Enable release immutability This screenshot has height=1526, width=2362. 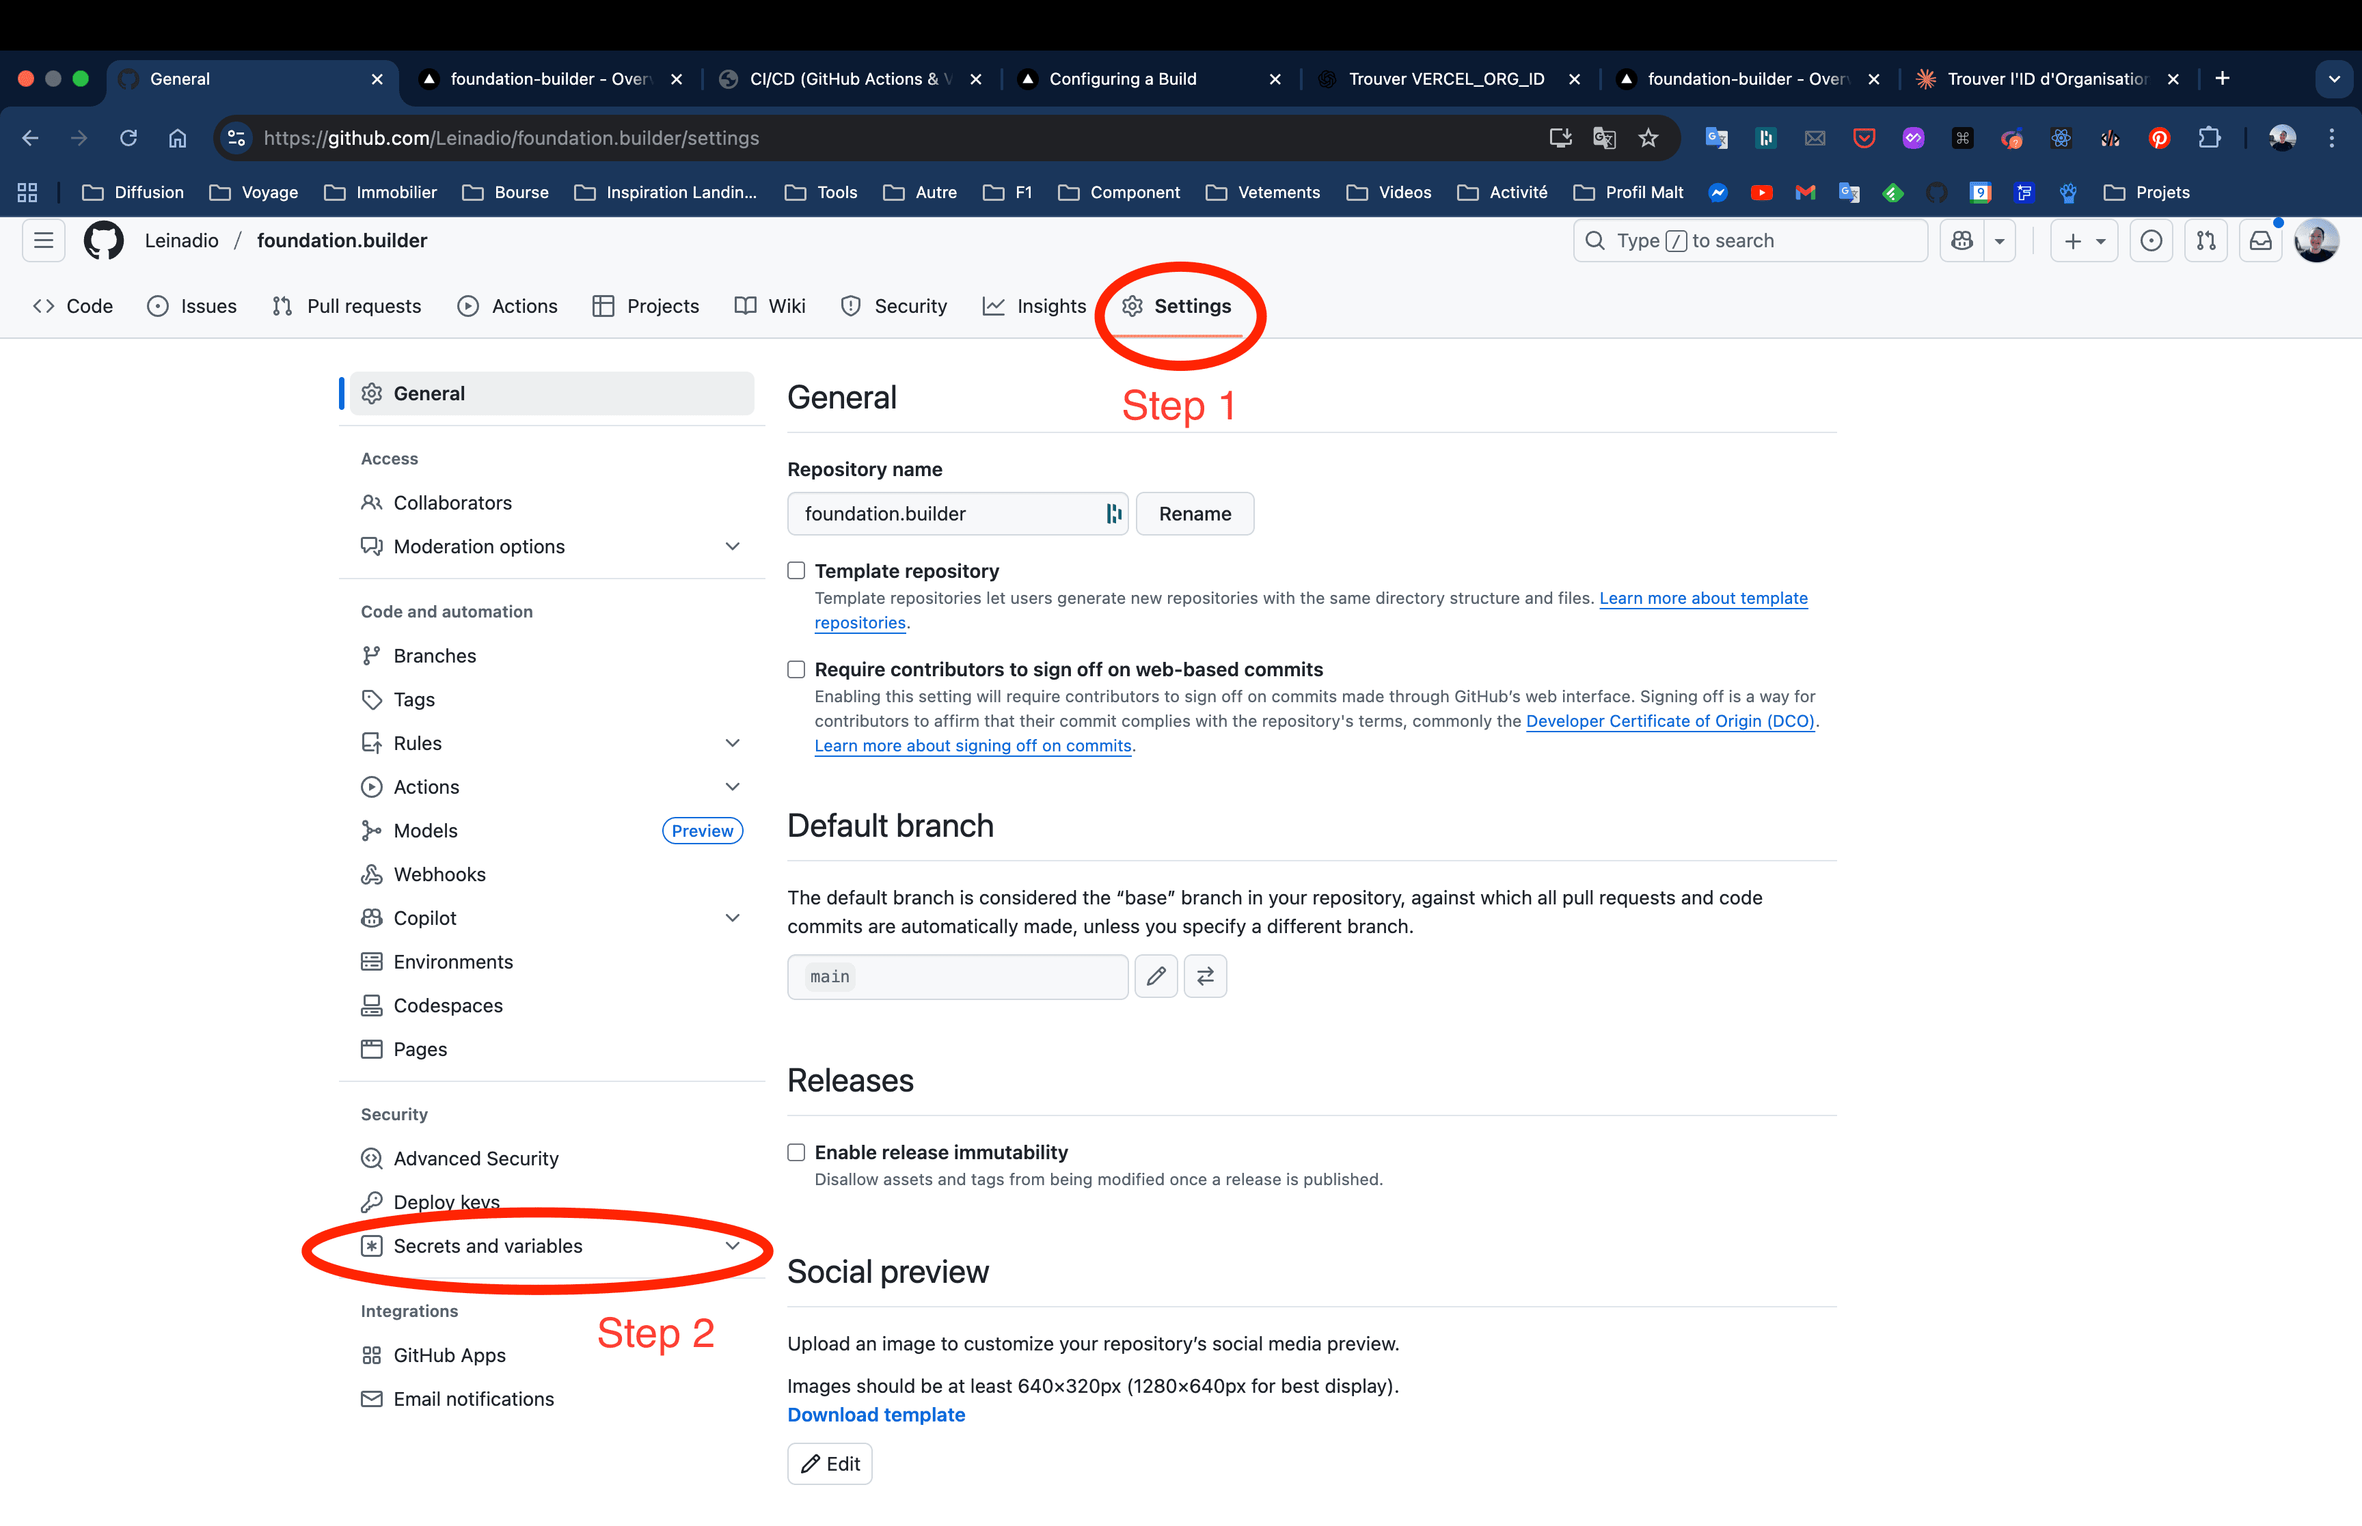[x=795, y=1152]
